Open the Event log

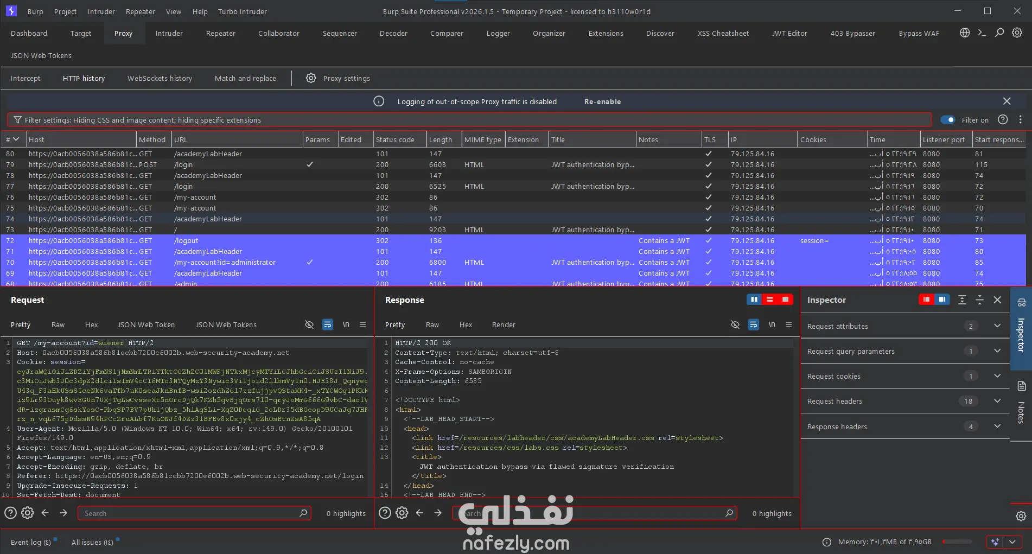31,542
